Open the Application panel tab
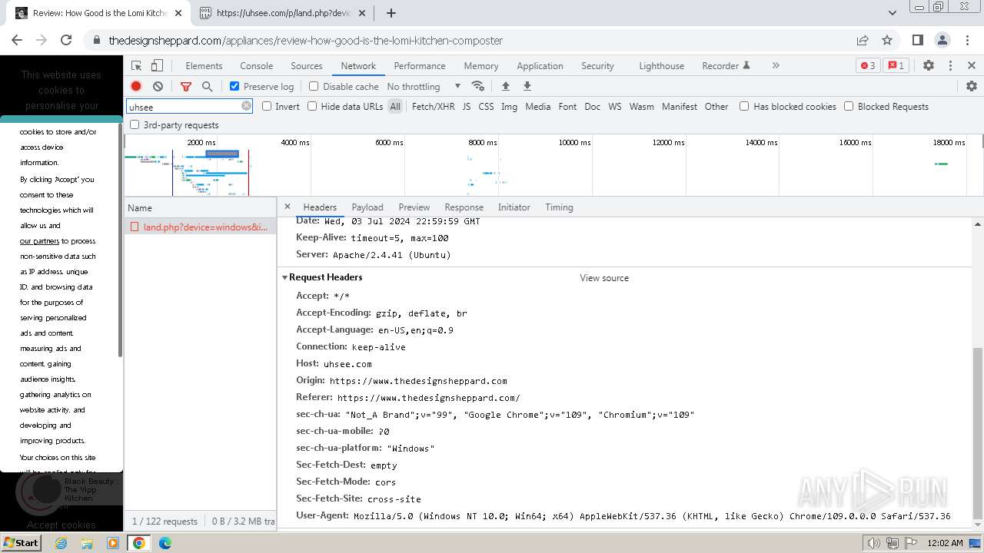Viewport: 984px width, 553px height. coord(540,66)
